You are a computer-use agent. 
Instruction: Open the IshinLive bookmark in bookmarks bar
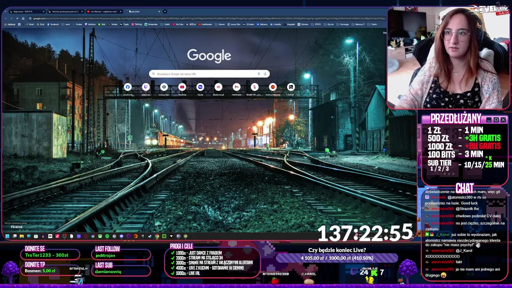[90, 24]
